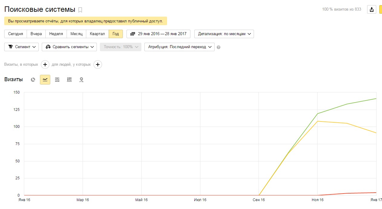Click the share/export icon at top right
The width and height of the screenshot is (382, 209).
(x=372, y=9)
